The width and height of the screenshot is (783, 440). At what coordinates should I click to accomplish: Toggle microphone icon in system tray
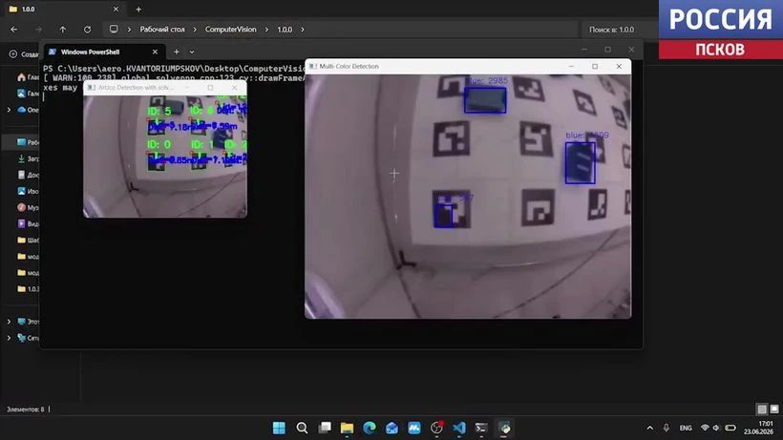667,428
